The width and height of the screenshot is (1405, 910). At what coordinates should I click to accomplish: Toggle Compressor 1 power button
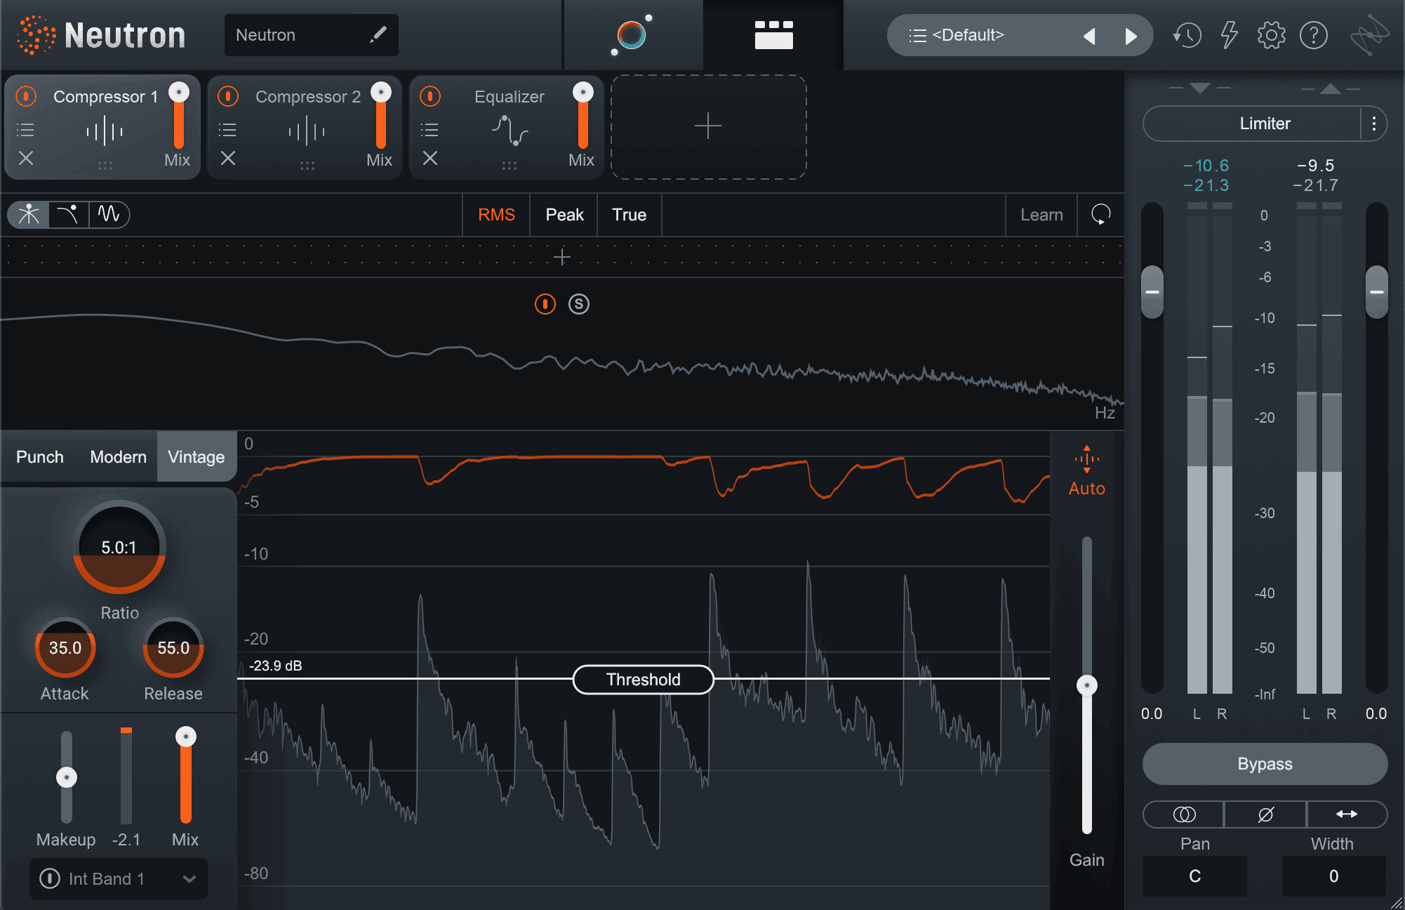pos(26,95)
